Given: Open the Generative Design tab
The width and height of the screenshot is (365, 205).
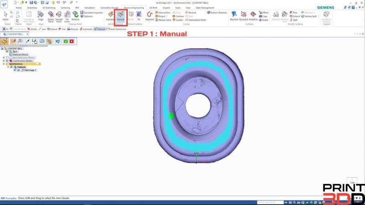Looking at the screenshot, I should point(109,8).
